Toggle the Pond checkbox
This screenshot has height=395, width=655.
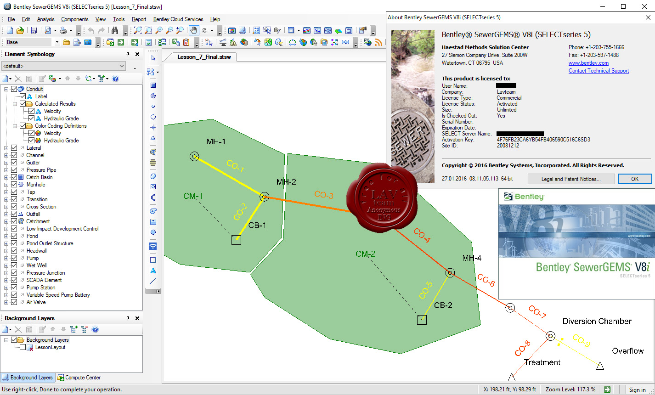tap(14, 236)
